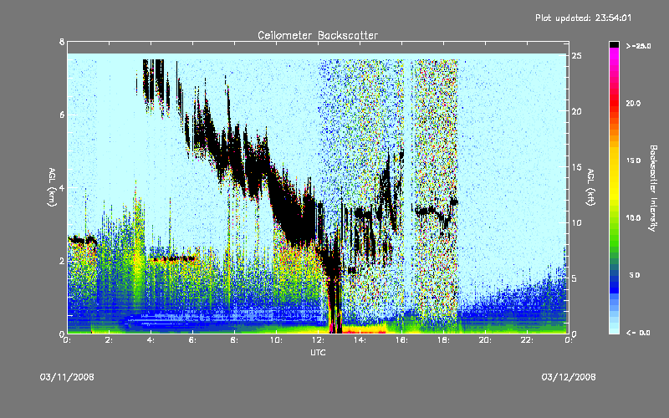Select the '15.0' colorbar label
Viewport: 669px width, 418px height.
tap(634, 161)
